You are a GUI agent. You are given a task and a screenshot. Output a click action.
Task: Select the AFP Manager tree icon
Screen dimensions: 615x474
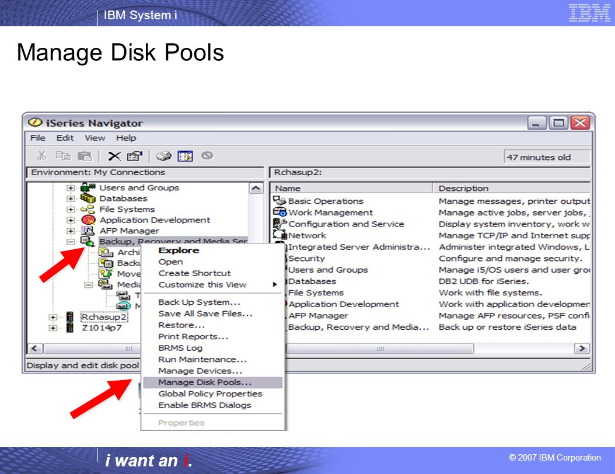(x=88, y=231)
